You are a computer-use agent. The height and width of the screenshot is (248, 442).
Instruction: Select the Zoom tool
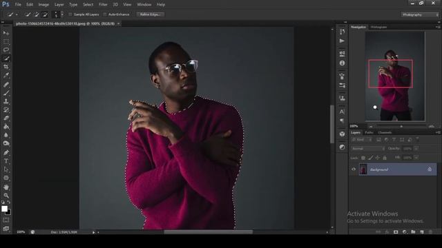(x=6, y=196)
